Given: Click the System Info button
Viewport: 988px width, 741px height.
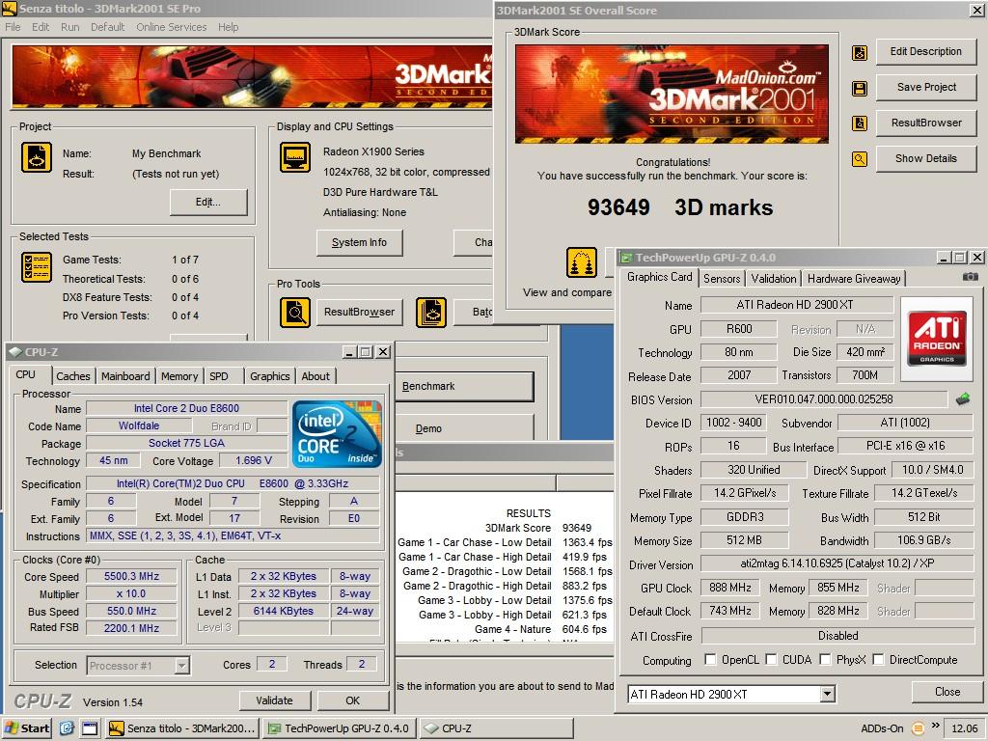Looking at the screenshot, I should coord(359,242).
